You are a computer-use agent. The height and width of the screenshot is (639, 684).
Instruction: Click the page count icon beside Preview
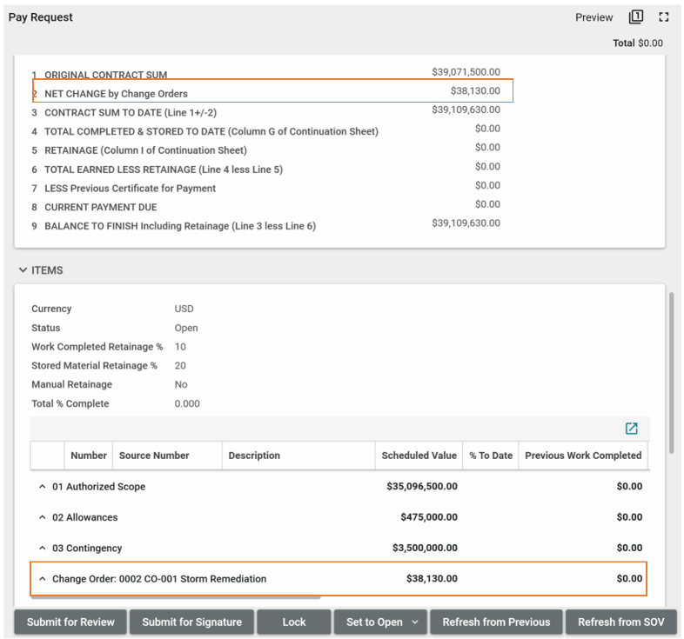coord(636,17)
